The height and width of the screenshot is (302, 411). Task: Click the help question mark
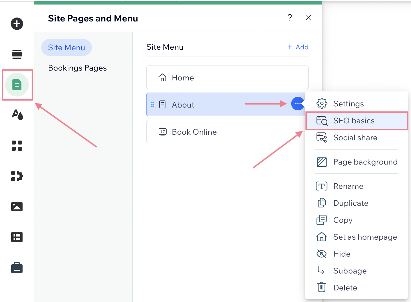click(x=290, y=18)
